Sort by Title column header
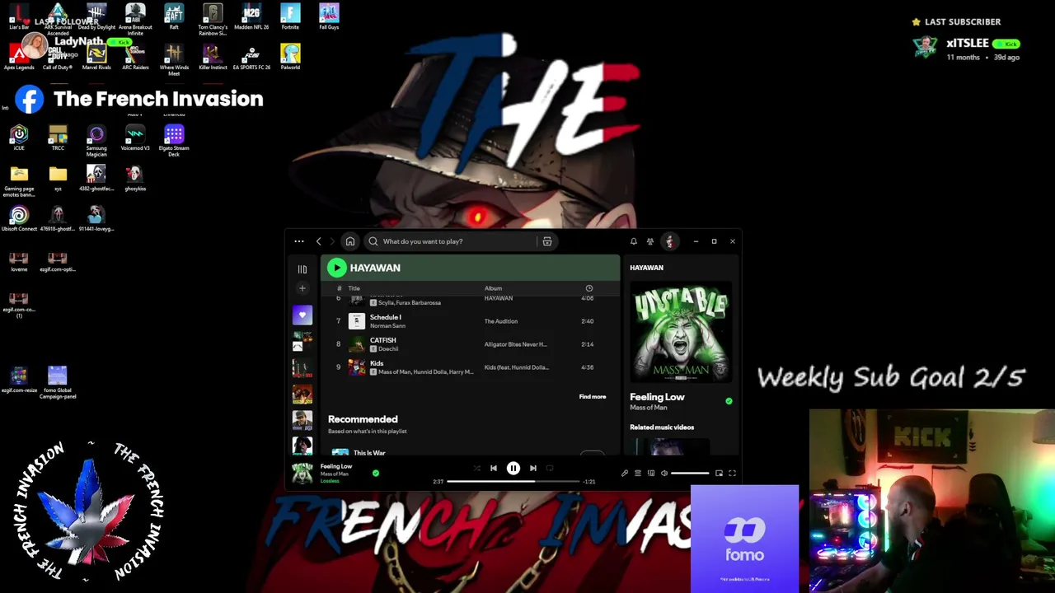Screen dimensions: 1055x593 [354, 288]
